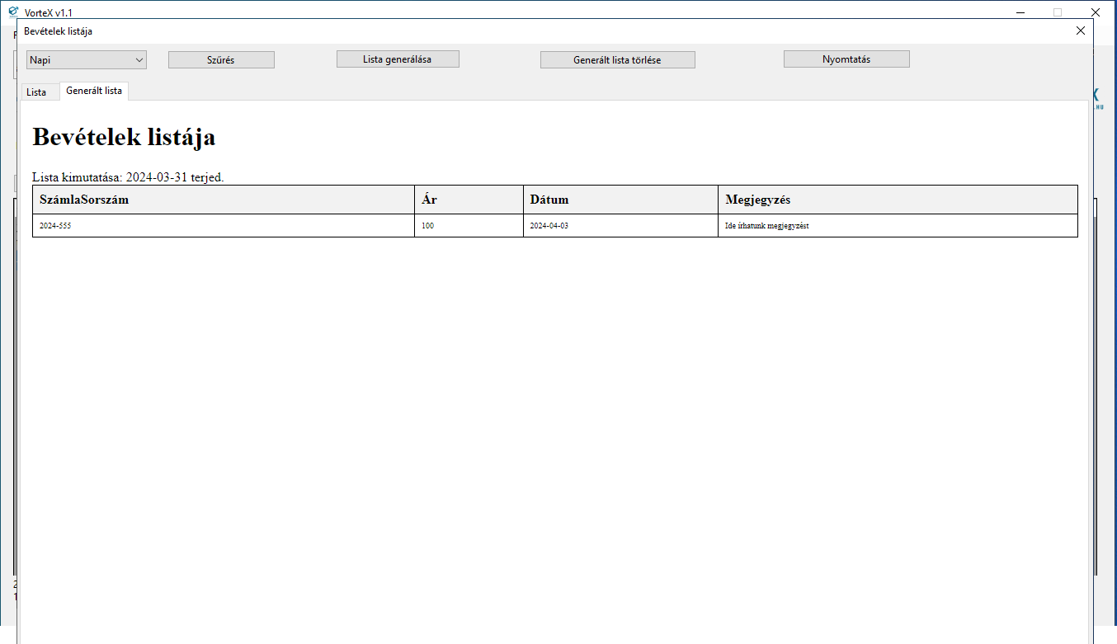
Task: Generate list with Lista generálása button
Action: point(398,59)
